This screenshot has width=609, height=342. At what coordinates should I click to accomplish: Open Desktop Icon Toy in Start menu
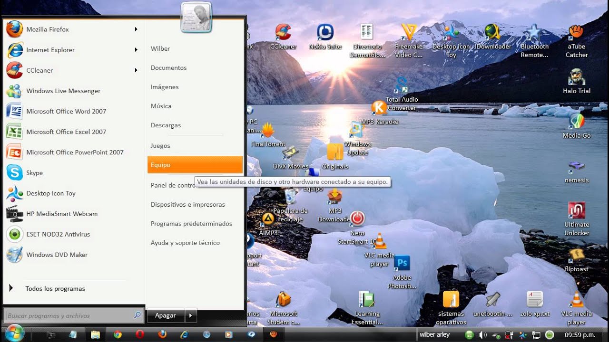pyautogui.click(x=74, y=193)
